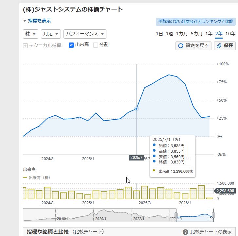The image size is (238, 236).
Task: Open the パフォーマンス dropdown
Action: 85,34
